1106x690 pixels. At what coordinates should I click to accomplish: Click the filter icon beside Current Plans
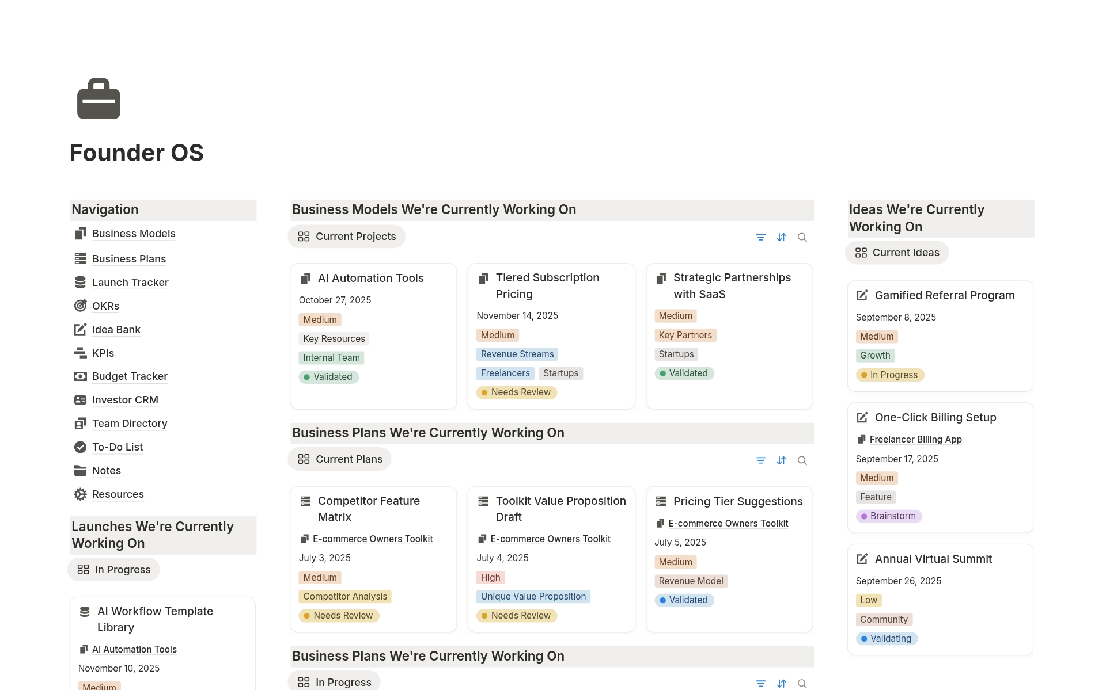[x=760, y=460]
